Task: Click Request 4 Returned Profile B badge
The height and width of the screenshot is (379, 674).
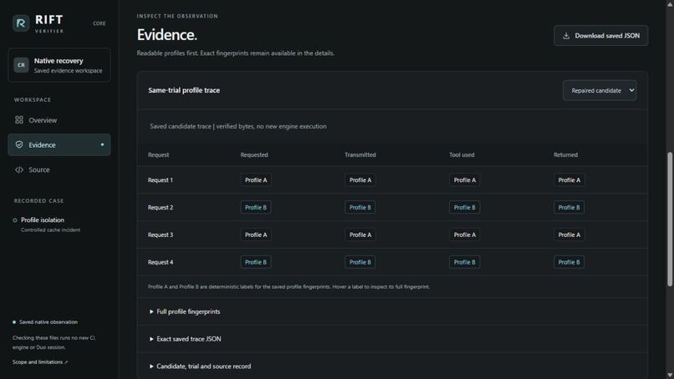Action: 569,262
